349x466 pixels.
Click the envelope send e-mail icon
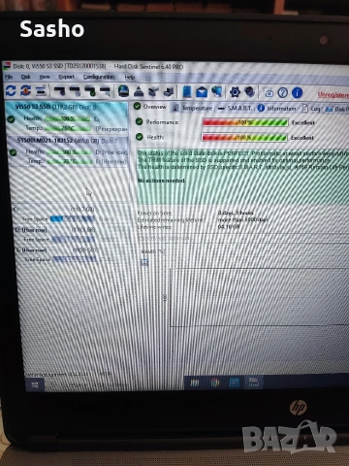pyautogui.click(x=202, y=92)
